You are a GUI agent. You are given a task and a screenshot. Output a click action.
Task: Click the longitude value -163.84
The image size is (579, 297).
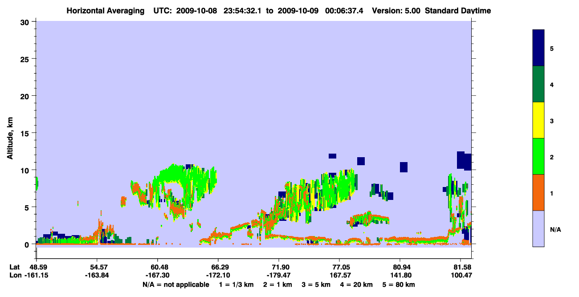pos(97,276)
